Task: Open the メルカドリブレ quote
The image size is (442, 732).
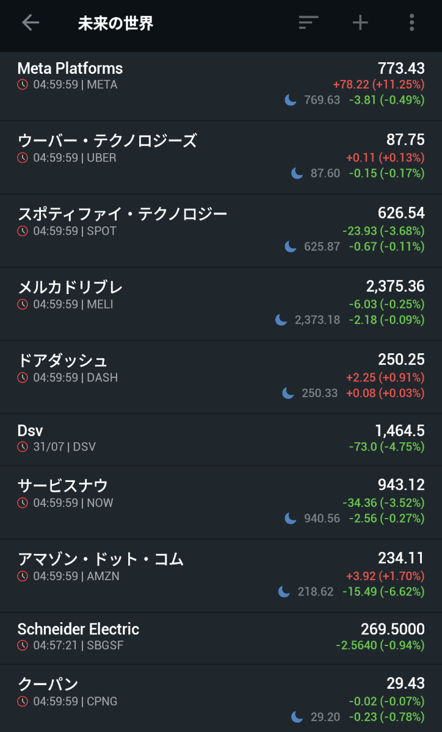Action: coord(70,287)
